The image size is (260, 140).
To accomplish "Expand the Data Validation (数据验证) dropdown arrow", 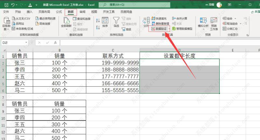I will (169, 29).
